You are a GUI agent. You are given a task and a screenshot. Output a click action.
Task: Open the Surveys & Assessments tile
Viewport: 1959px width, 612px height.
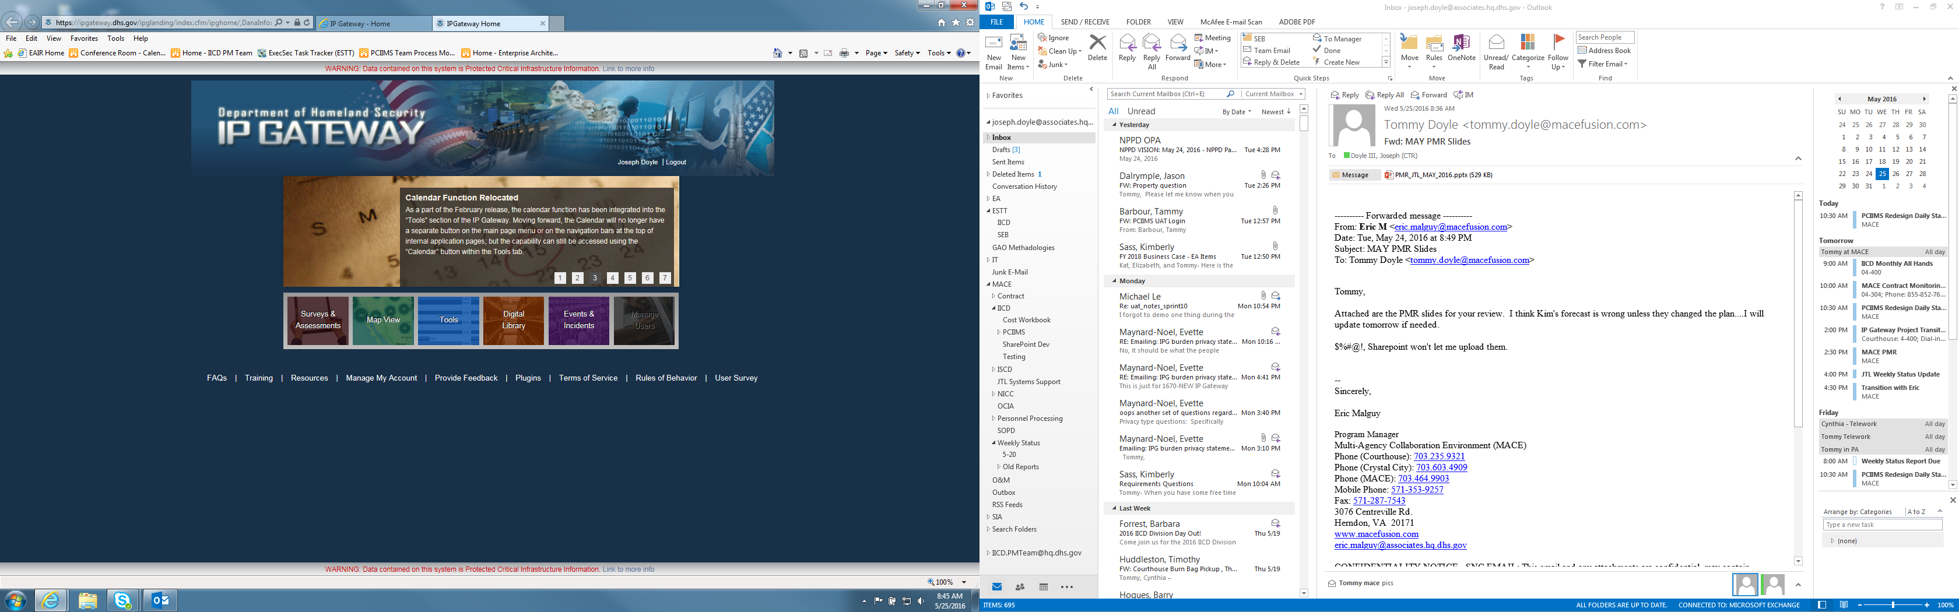[318, 320]
